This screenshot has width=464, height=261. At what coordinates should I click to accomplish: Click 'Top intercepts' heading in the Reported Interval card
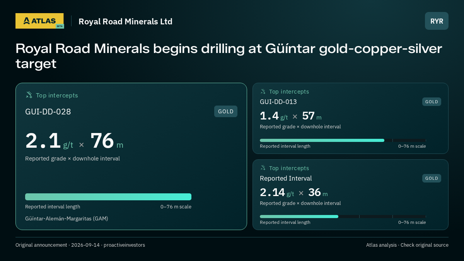289,168
